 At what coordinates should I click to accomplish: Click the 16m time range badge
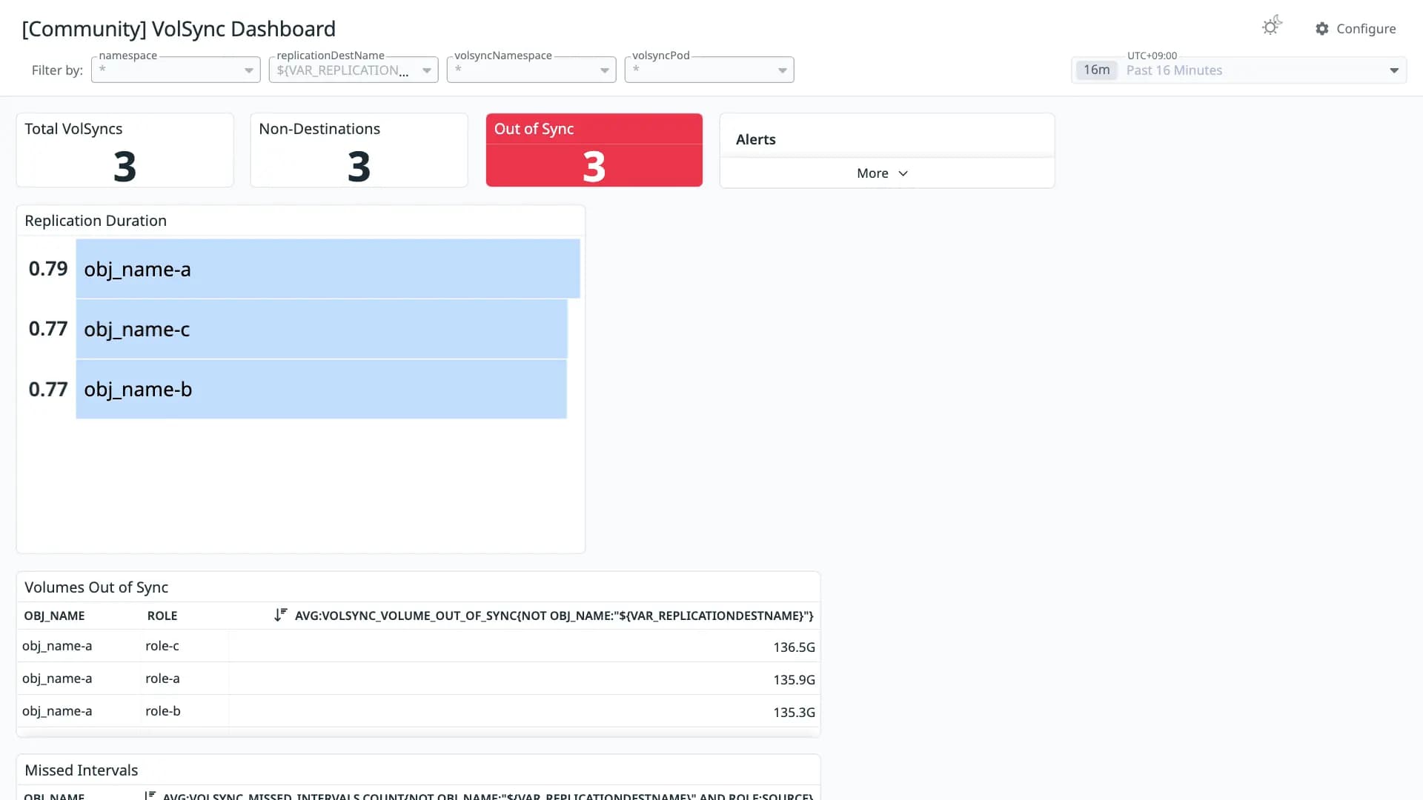[x=1097, y=70]
